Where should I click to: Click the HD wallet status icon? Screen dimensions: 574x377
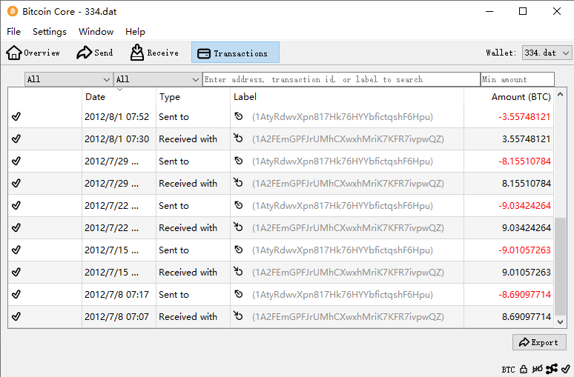[538, 369]
